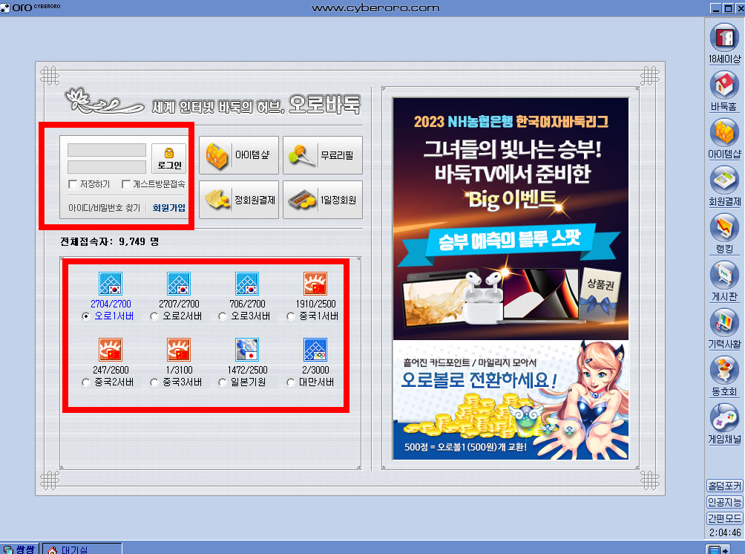Open the 1일정회원 button

pyautogui.click(x=323, y=200)
